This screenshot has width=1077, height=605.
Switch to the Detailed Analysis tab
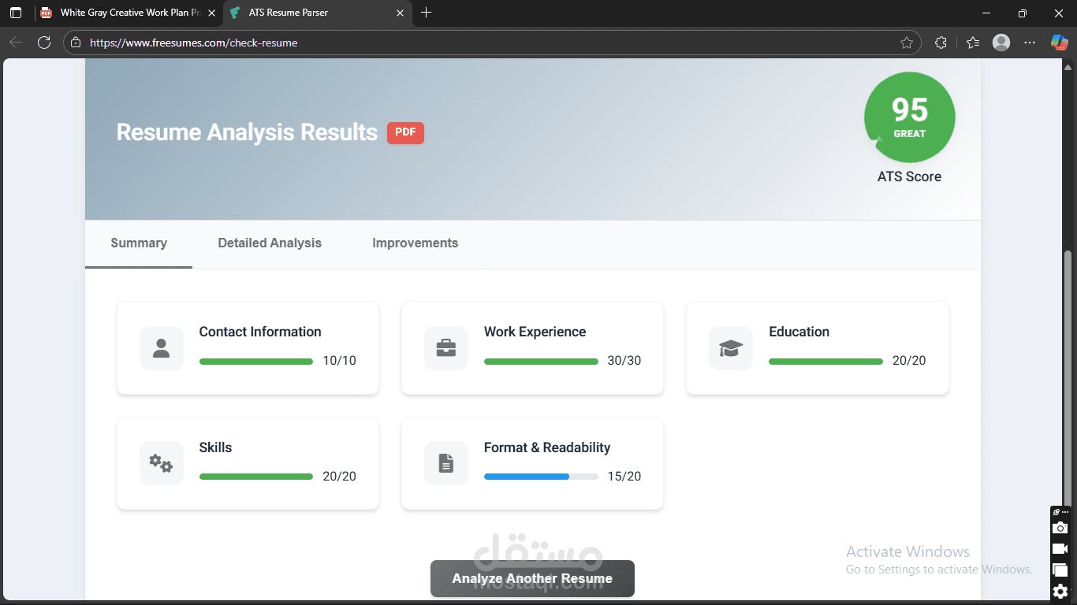270,243
